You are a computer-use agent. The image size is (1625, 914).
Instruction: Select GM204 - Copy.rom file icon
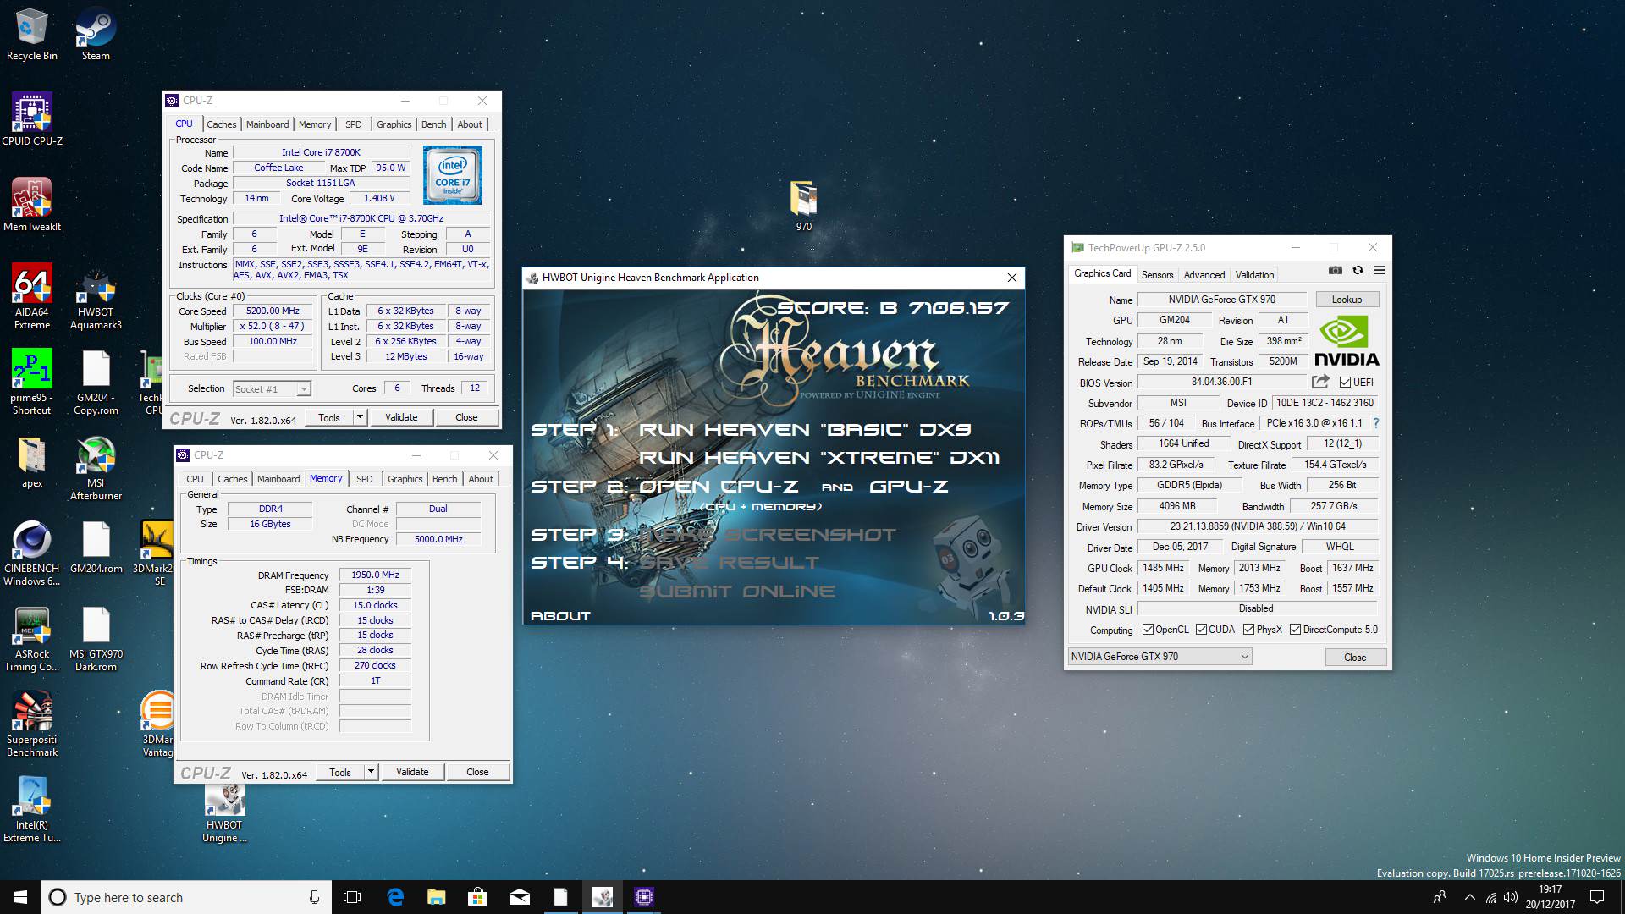point(96,382)
